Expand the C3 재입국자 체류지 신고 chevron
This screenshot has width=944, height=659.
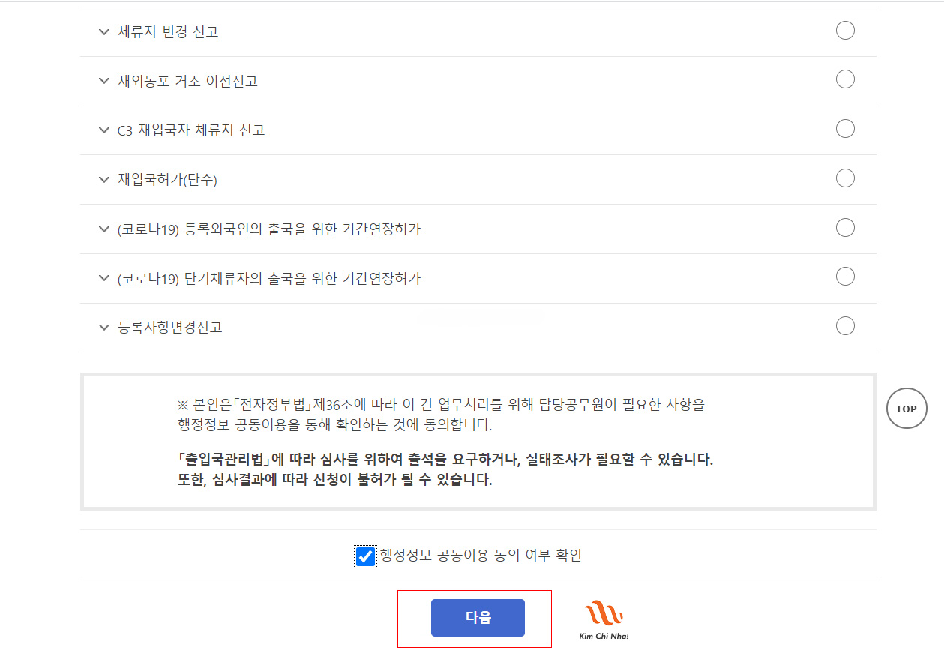pos(103,130)
